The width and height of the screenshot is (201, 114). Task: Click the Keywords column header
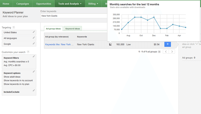click(x=82, y=37)
